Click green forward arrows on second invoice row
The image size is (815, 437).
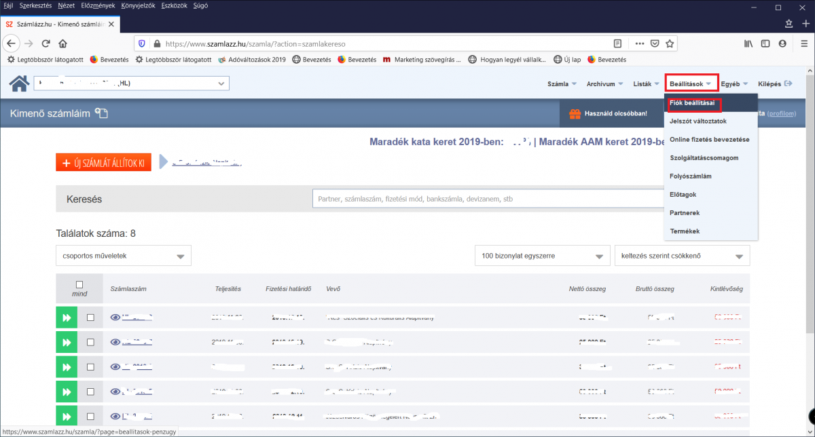coord(66,343)
